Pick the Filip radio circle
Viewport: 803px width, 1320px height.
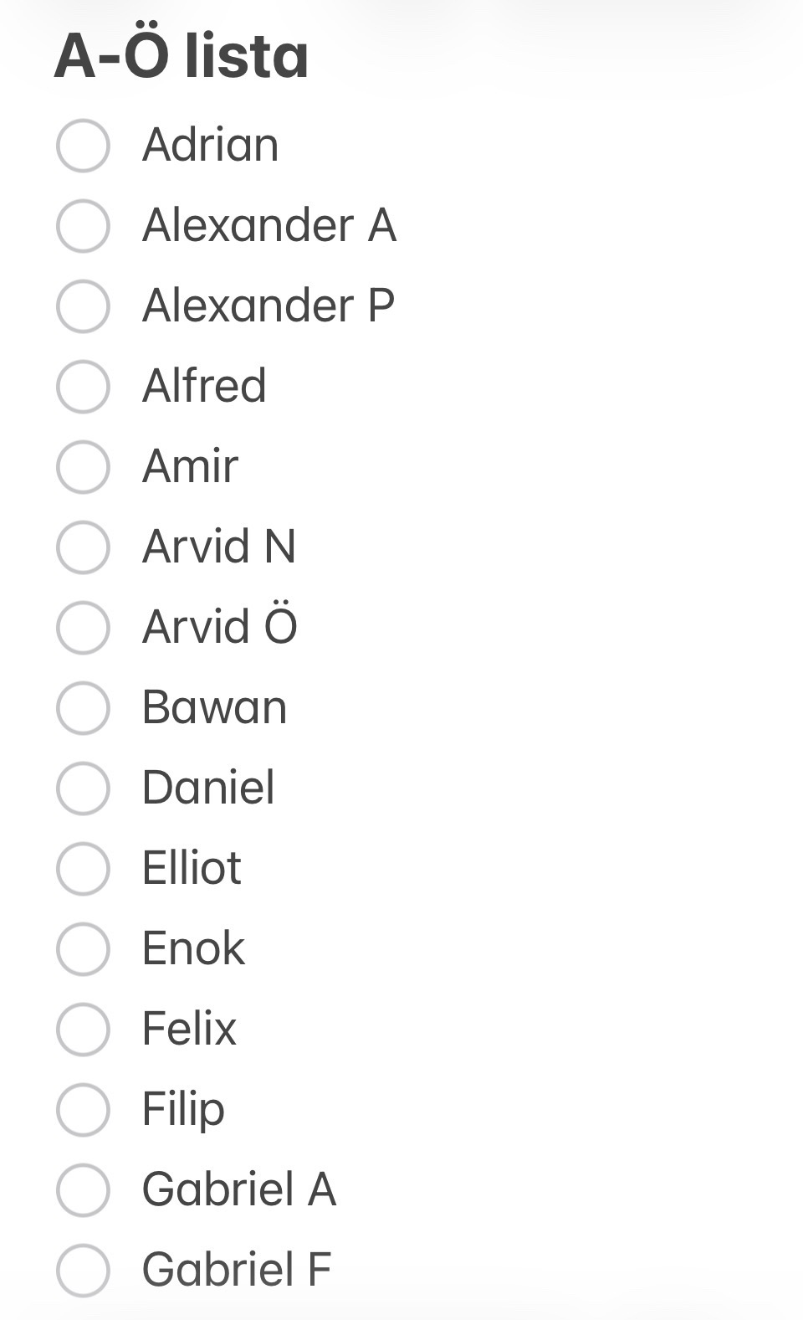point(83,1110)
